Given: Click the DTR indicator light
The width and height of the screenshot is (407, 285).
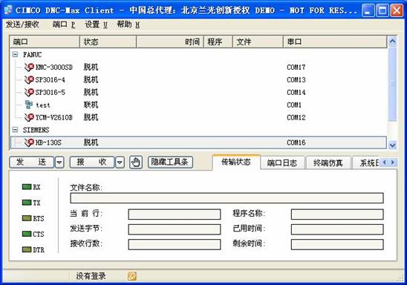Looking at the screenshot, I should [27, 249].
